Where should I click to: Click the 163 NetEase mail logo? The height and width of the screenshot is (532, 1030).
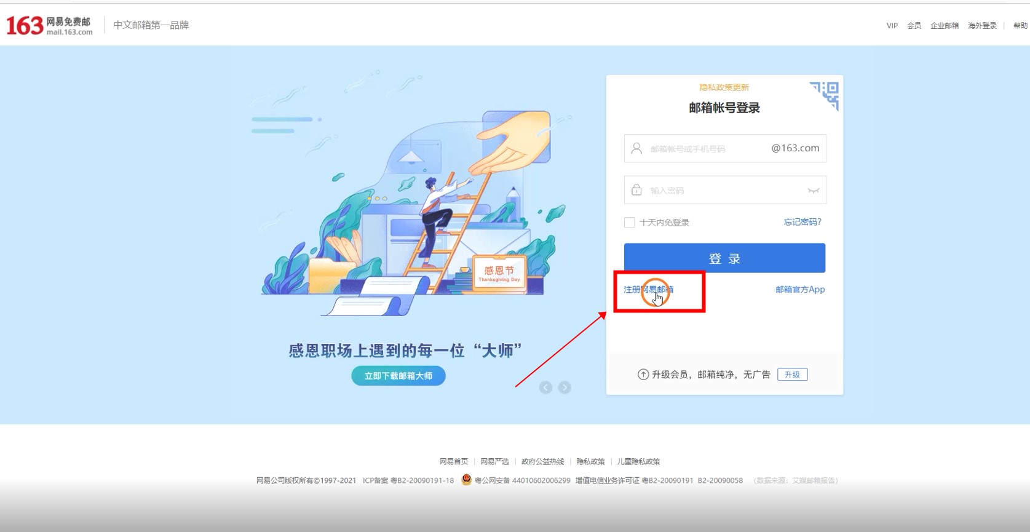49,25
